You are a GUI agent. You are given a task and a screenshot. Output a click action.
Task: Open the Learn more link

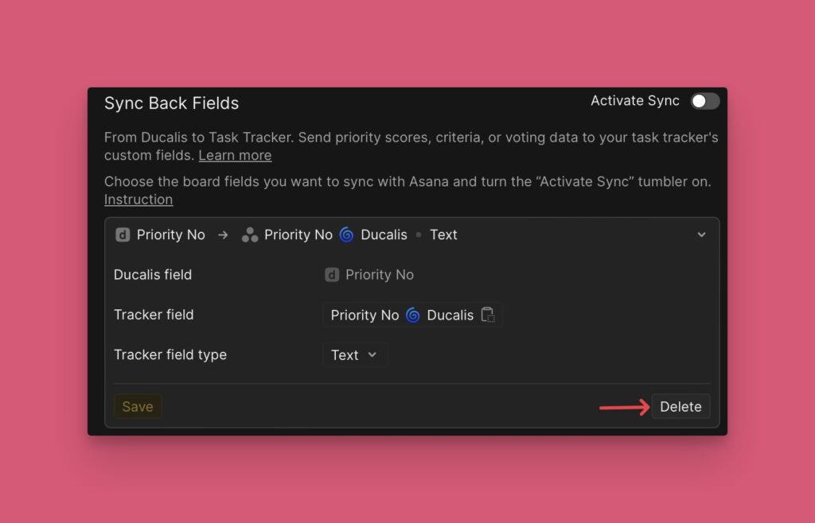pos(235,155)
